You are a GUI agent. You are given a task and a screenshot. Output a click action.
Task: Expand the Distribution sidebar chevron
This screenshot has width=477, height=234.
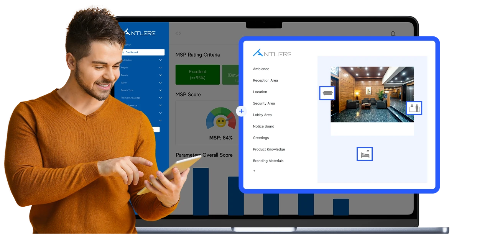pyautogui.click(x=160, y=60)
